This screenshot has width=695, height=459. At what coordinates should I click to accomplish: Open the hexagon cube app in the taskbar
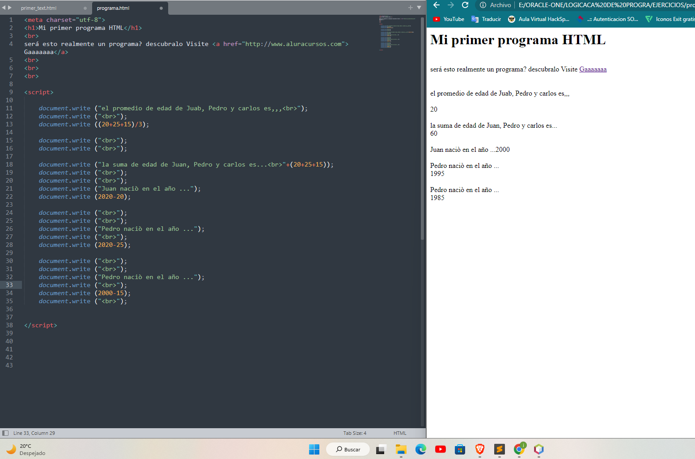click(539, 449)
